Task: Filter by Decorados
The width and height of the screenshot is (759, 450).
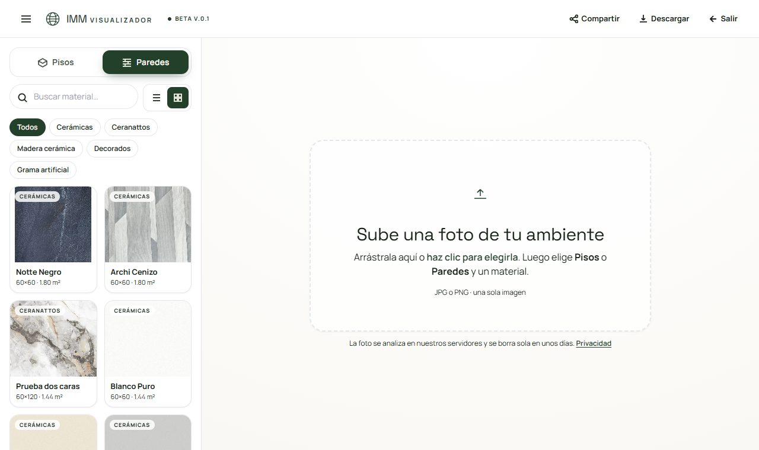Action: pos(113,149)
